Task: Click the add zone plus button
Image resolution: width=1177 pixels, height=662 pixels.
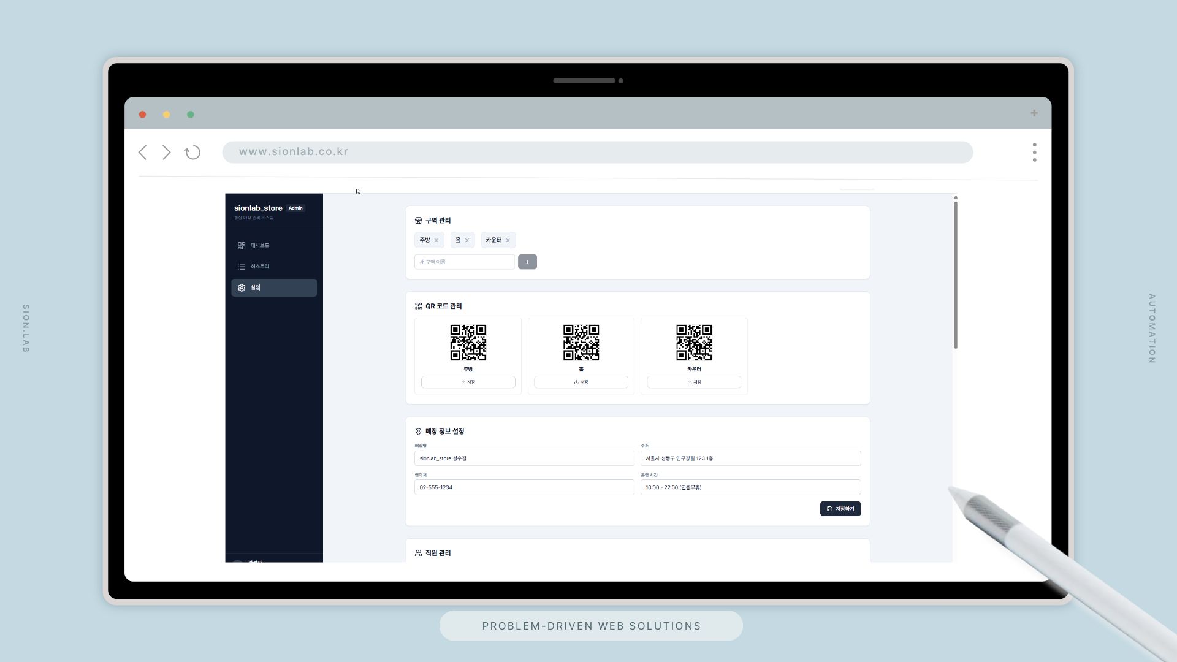Action: (527, 262)
